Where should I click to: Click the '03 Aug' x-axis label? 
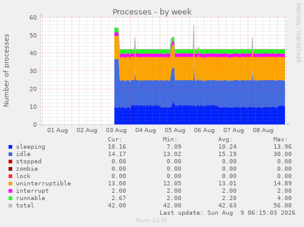pyautogui.click(x=116, y=130)
